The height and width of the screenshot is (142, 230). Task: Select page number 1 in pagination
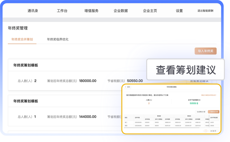[206, 131]
